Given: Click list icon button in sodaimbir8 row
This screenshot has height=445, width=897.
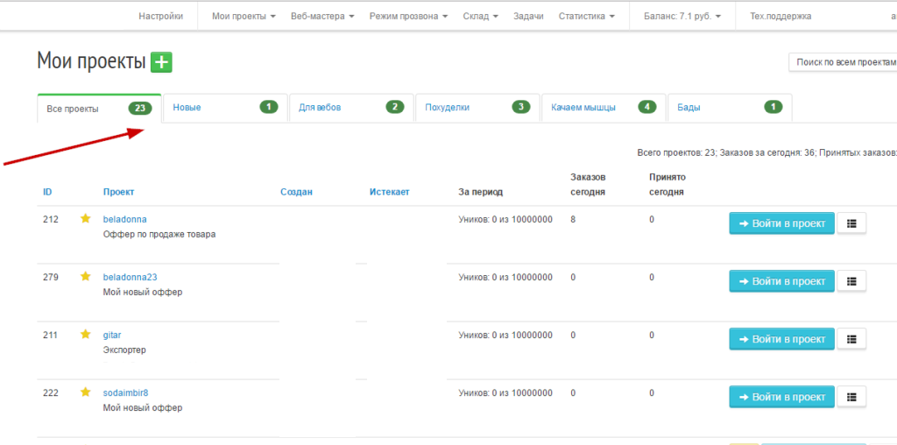Looking at the screenshot, I should pos(851,397).
